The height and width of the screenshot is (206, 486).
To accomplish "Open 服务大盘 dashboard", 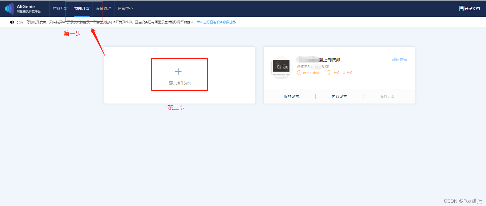I will click(x=387, y=97).
